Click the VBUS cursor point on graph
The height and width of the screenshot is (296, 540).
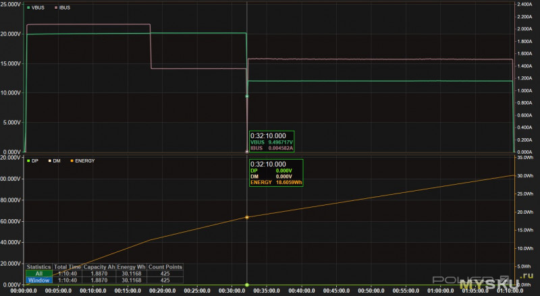click(x=247, y=96)
